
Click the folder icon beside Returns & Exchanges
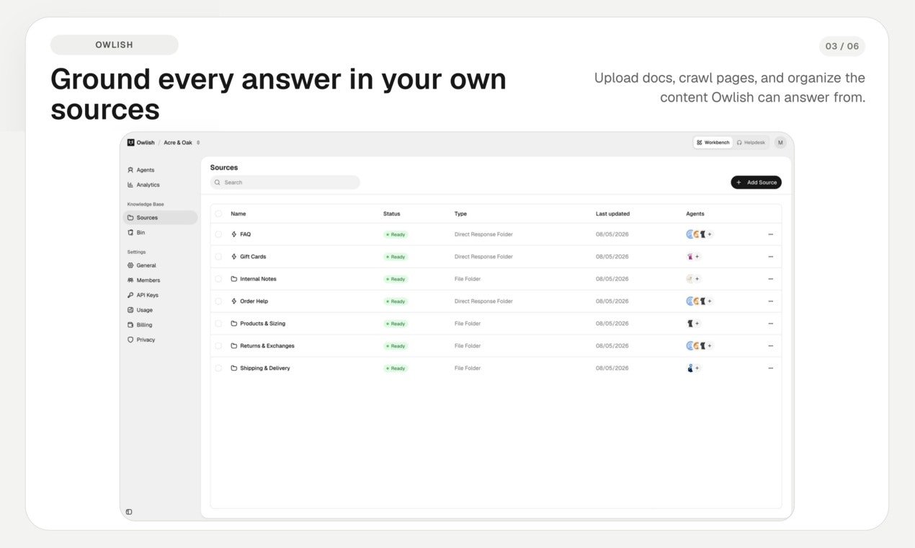point(234,346)
